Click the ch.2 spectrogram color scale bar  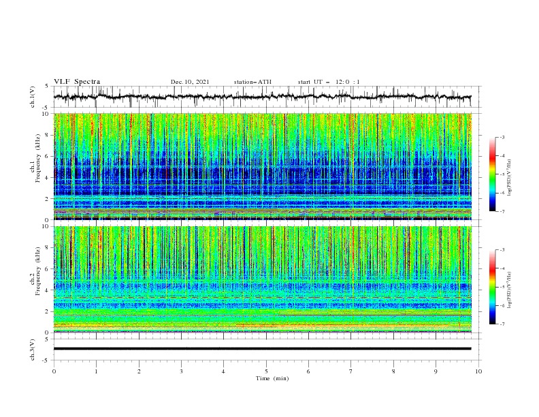(x=492, y=287)
